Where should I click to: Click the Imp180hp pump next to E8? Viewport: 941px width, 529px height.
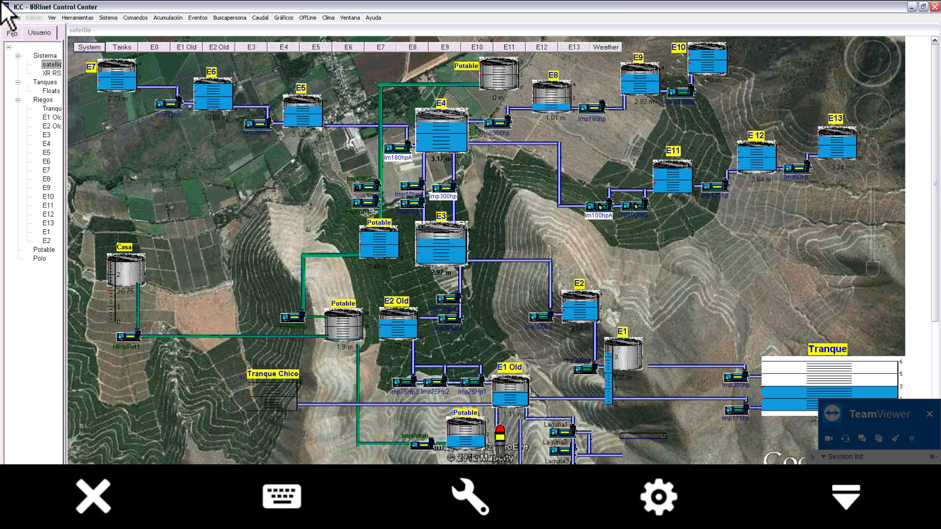tap(592, 108)
